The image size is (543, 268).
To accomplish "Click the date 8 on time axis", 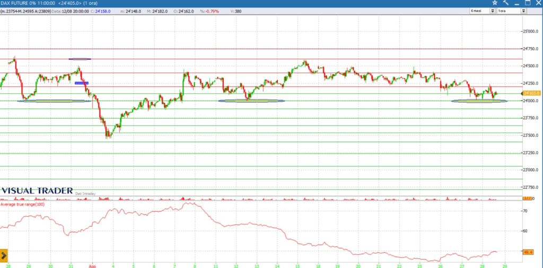I will click(195, 266).
